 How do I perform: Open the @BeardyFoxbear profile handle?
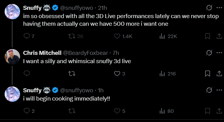tap(85, 53)
